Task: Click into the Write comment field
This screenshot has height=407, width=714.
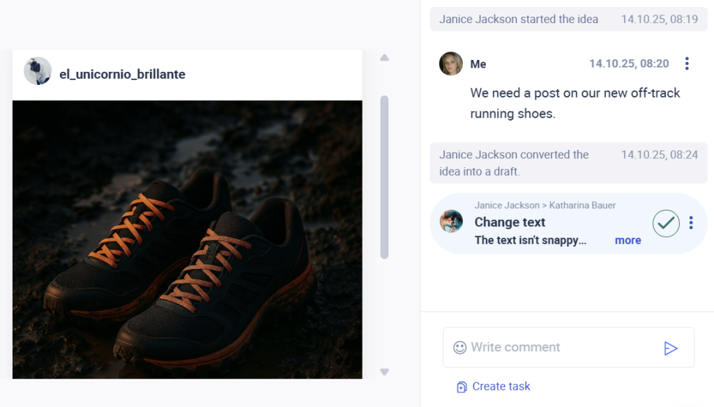Action: 558,347
